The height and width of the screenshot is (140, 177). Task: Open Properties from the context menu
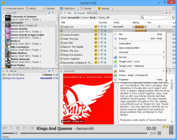click(x=139, y=80)
